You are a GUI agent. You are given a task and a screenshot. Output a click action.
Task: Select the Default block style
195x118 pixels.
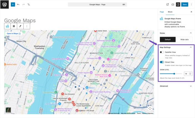[x=168, y=39]
